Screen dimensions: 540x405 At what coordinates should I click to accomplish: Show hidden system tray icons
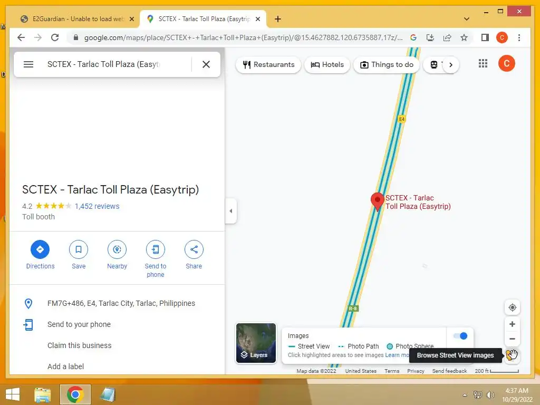(x=465, y=395)
